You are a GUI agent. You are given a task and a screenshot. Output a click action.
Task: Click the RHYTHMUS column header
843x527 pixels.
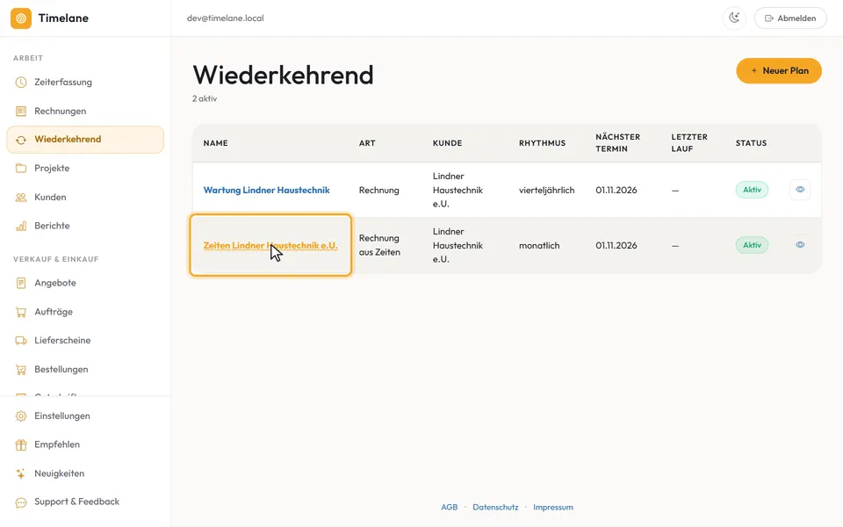pos(542,143)
